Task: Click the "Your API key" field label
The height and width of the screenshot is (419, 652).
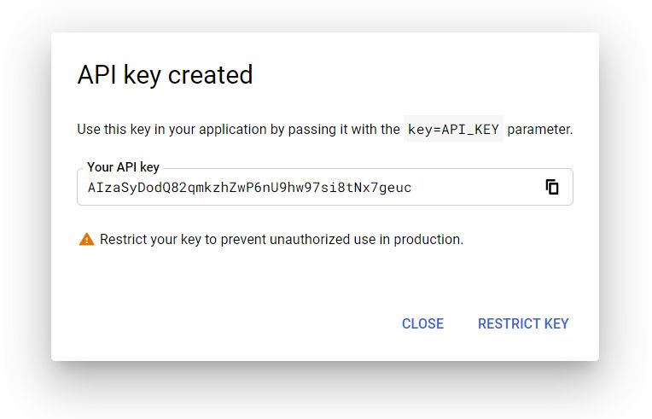Action: click(123, 167)
